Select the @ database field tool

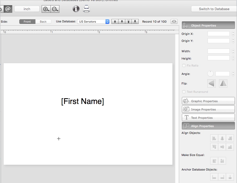pyautogui.click(x=8, y=9)
